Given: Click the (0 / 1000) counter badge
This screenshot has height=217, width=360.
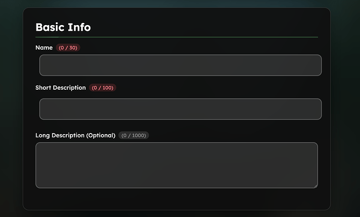Looking at the screenshot, I should [x=134, y=136].
